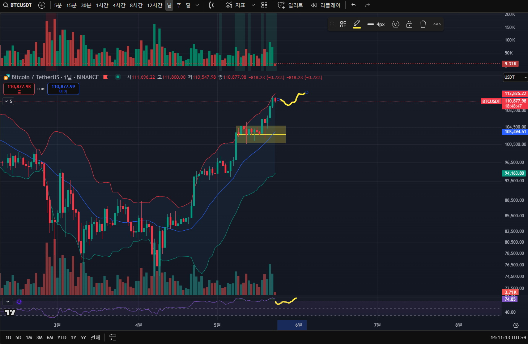Select the 8시간 timeframe
The width and height of the screenshot is (528, 344).
[136, 5]
